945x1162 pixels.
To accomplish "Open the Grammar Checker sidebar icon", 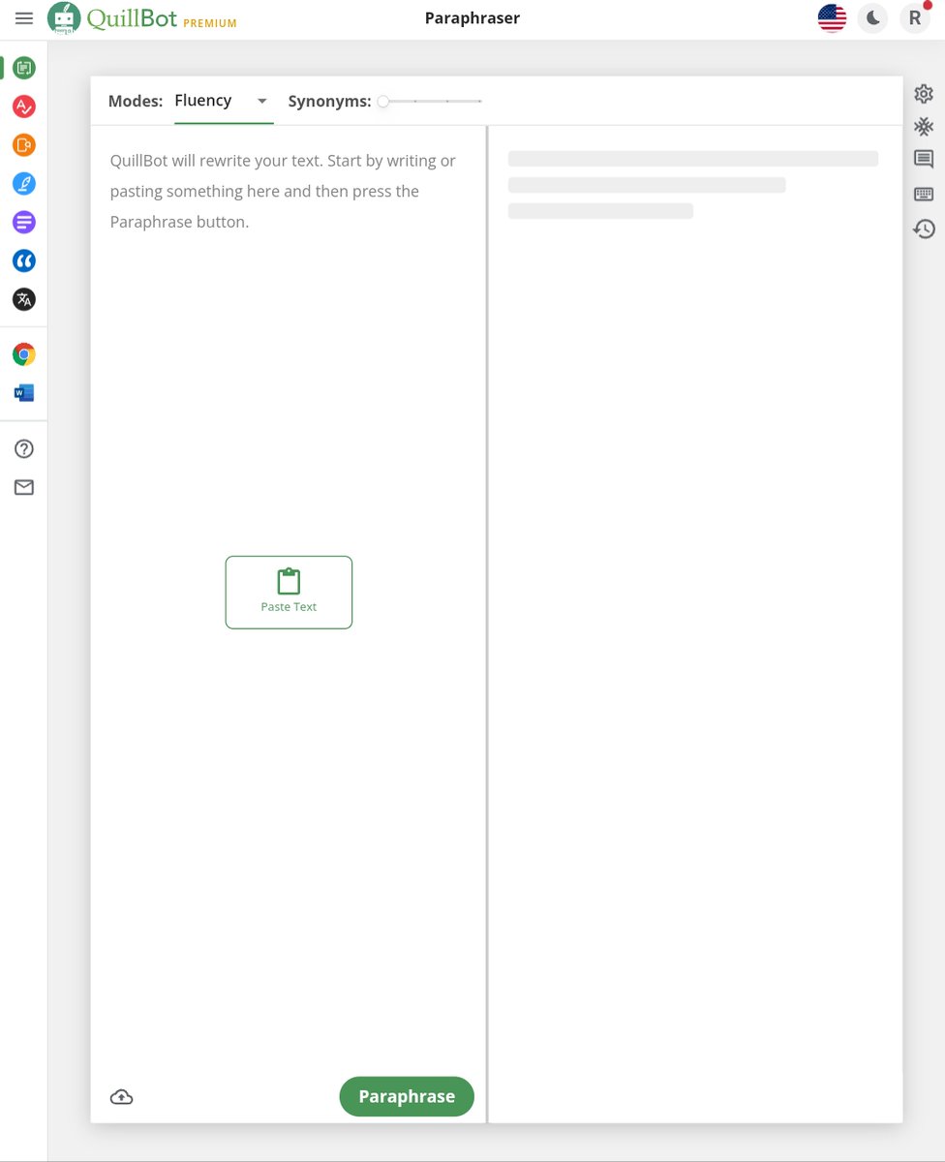I will tap(24, 107).
